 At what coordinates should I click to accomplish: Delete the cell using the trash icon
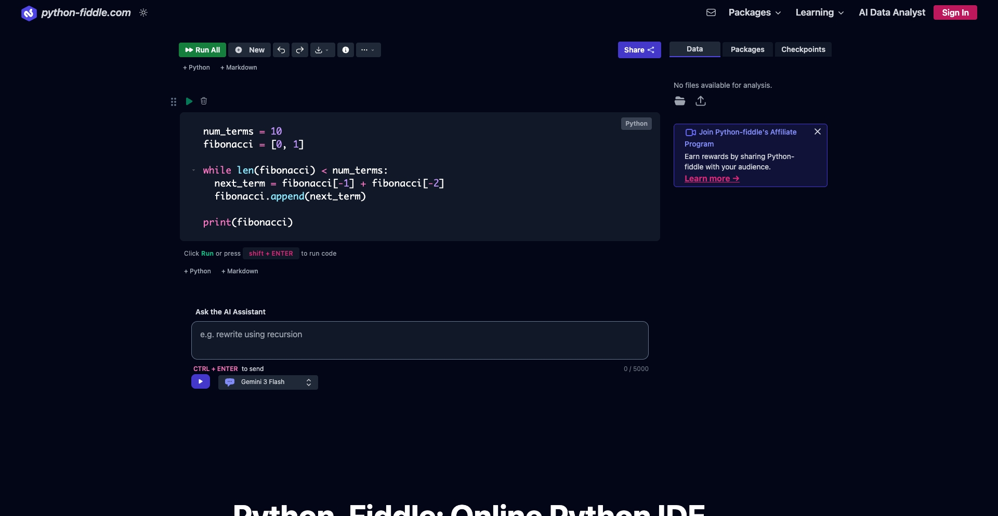pos(203,101)
